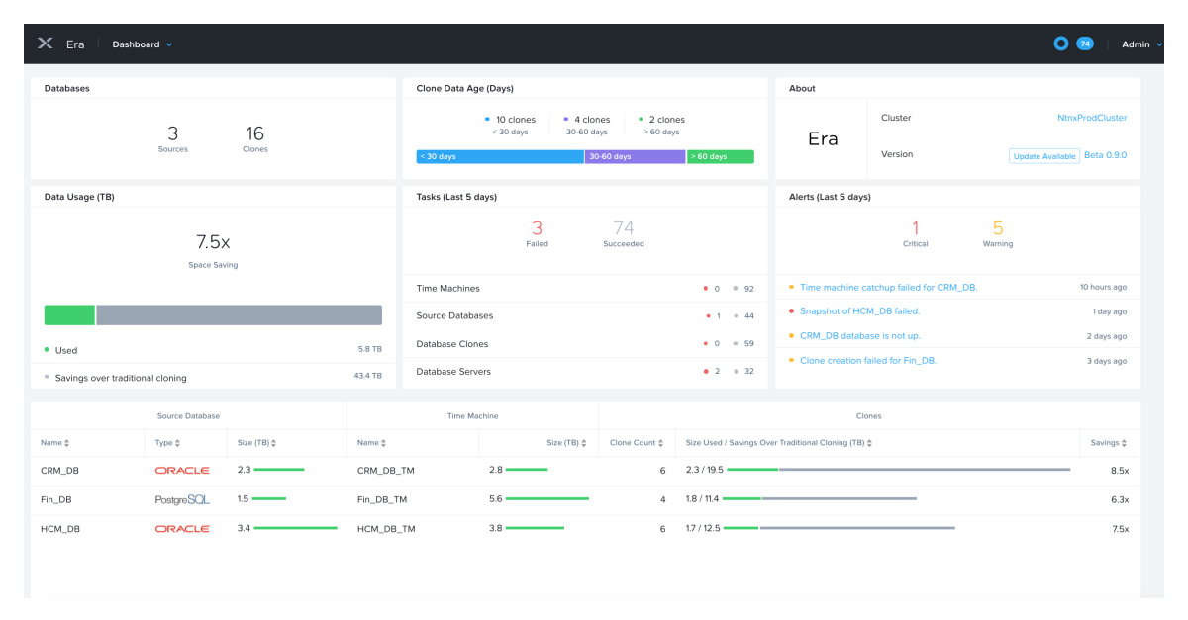Click the failed tasks indicator dot for Source Databases
This screenshot has height=620, width=1188.
706,315
